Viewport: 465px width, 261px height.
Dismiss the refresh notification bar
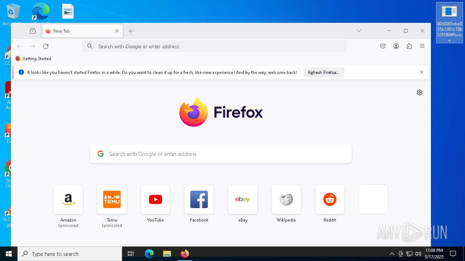coord(422,72)
